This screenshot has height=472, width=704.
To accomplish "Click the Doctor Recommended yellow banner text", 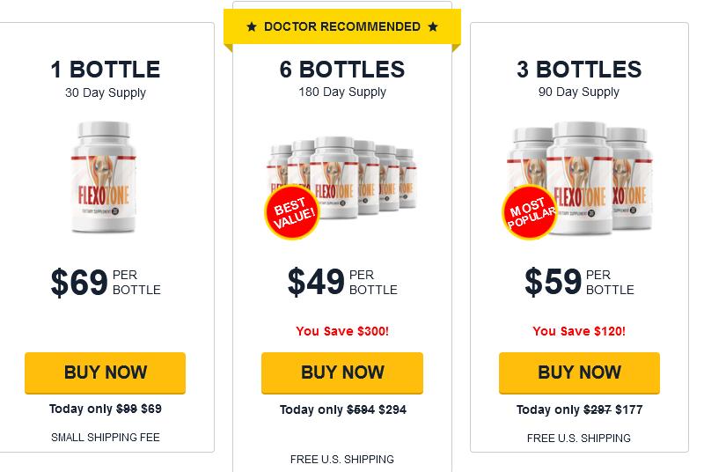I will point(342,27).
